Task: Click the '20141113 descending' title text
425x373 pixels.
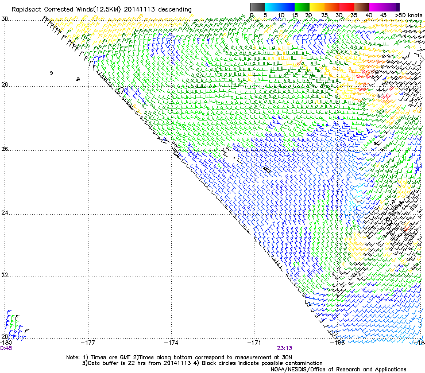Action: pos(158,10)
